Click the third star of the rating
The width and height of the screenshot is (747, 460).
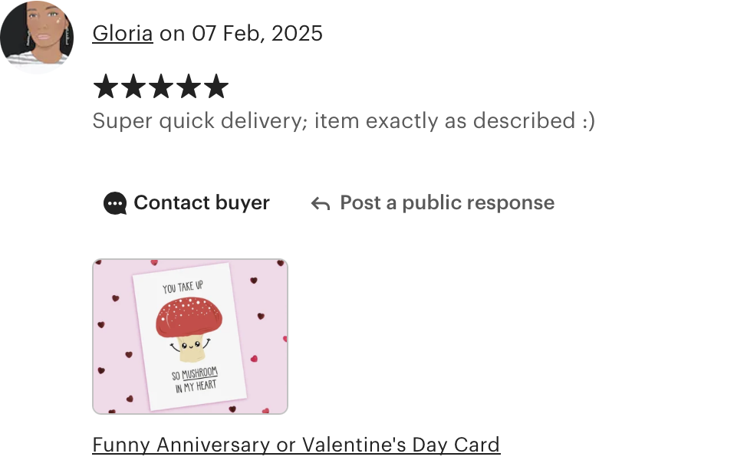click(161, 86)
